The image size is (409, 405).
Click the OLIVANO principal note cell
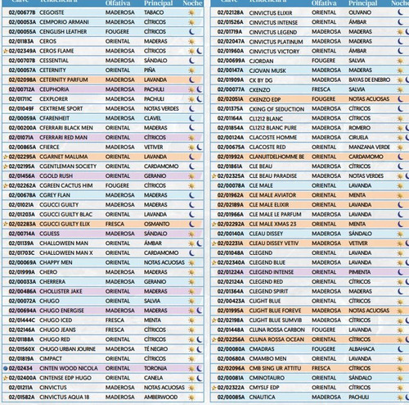coord(360,12)
